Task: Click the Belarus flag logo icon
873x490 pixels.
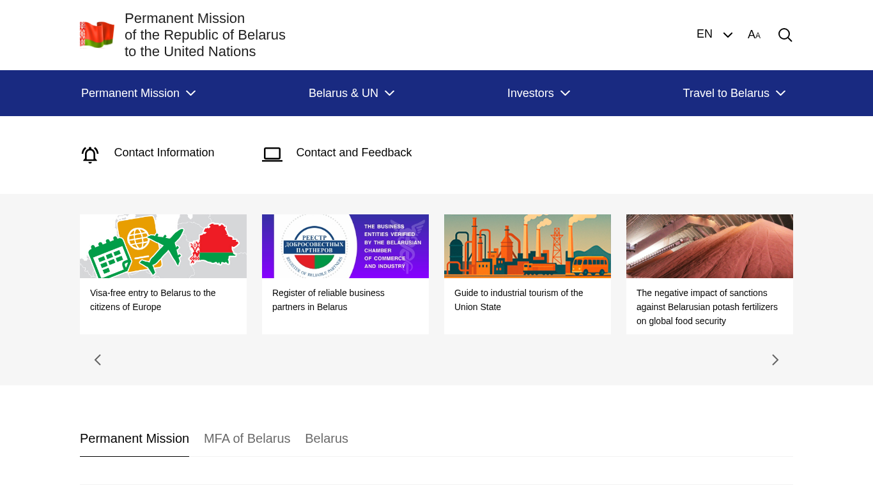Action: (97, 34)
